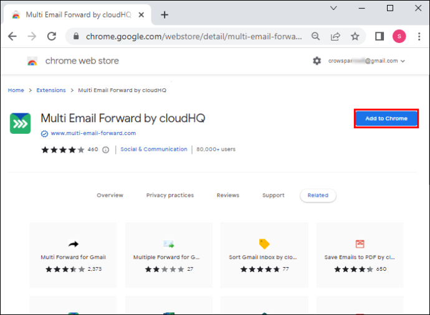
Task: Reload the page with the refresh icon
Action: (x=52, y=36)
